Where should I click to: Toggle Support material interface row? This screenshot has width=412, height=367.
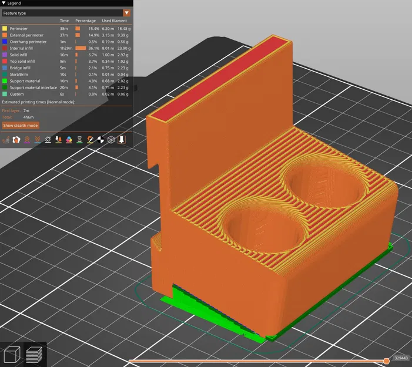click(x=66, y=87)
